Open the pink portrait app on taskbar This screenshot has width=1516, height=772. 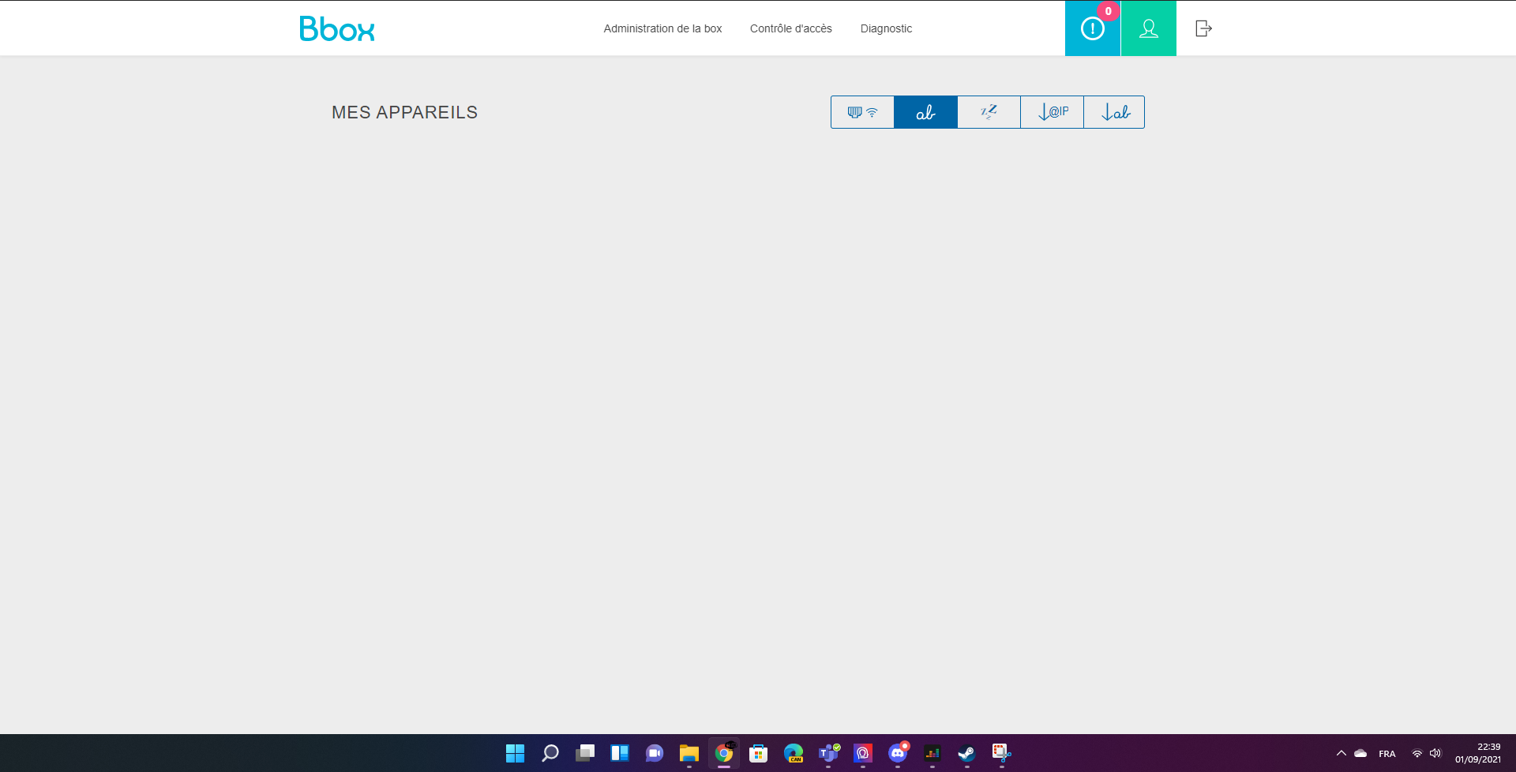pyautogui.click(x=863, y=753)
